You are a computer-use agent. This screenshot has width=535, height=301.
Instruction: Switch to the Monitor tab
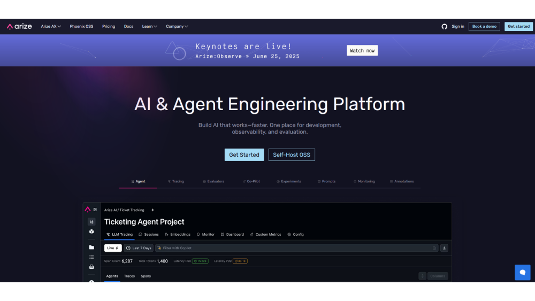click(205, 235)
